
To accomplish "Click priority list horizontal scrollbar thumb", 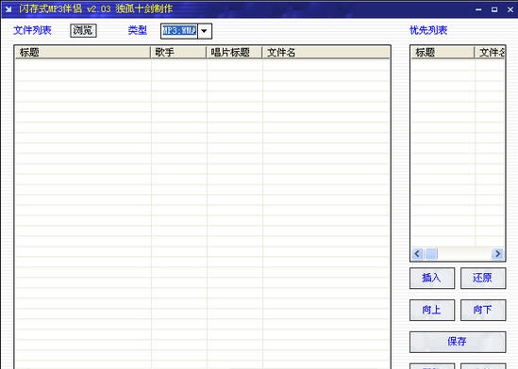I will (x=431, y=254).
